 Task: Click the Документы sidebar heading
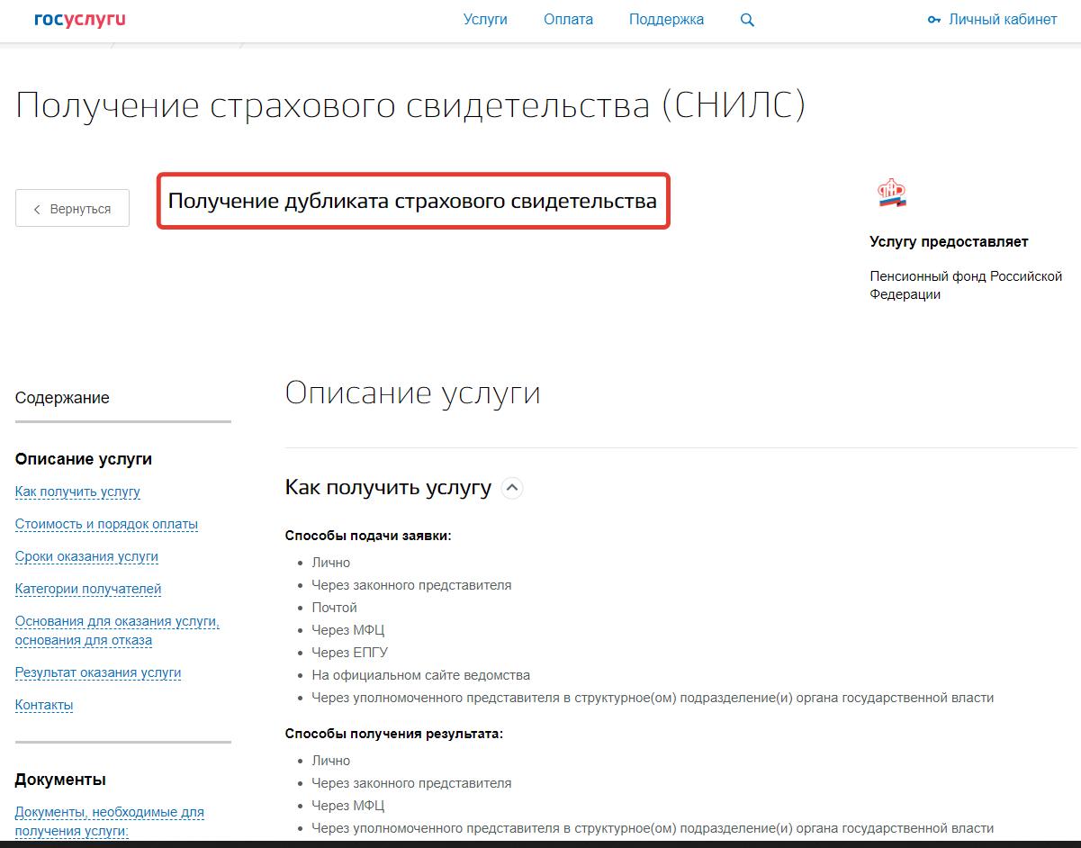click(60, 780)
